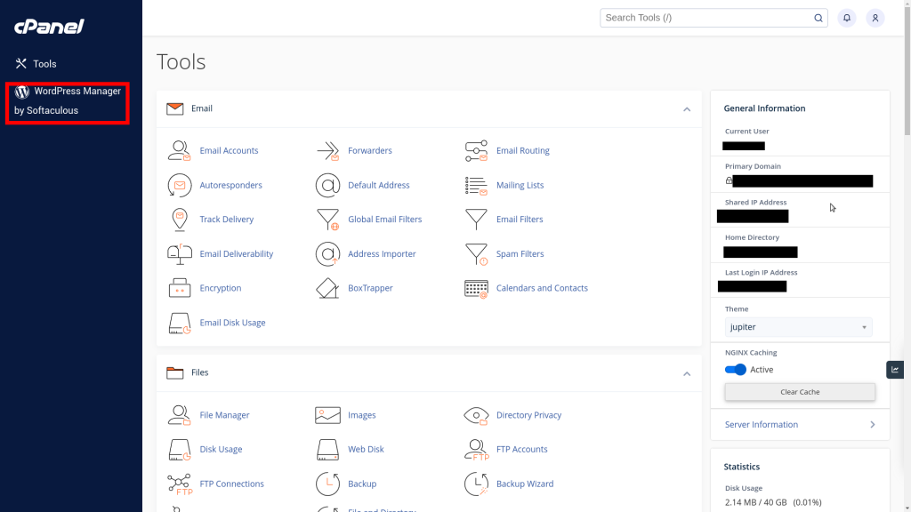Open WordPress Manager by Softaculous
The width and height of the screenshot is (911, 512).
click(x=68, y=101)
